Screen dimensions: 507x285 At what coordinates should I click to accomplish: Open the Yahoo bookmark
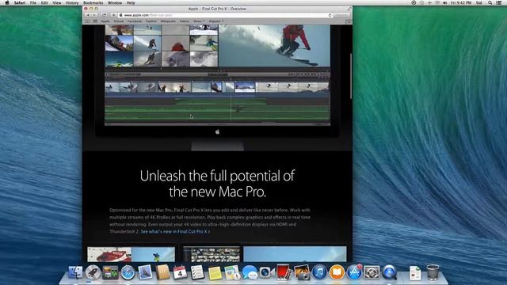[185, 21]
